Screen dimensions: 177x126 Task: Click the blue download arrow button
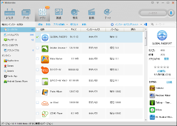click(x=171, y=13)
